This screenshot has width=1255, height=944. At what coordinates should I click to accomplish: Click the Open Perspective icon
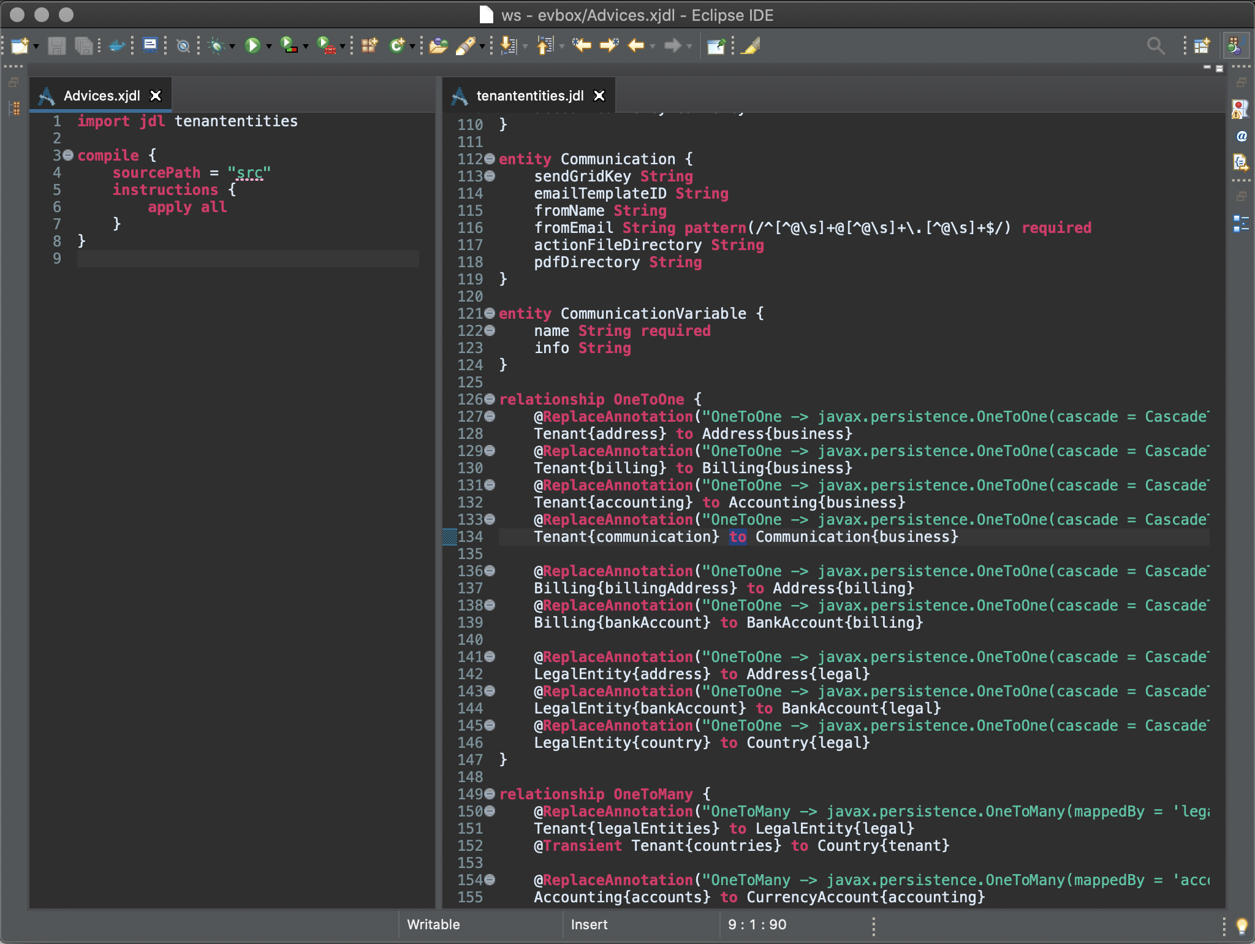(x=1202, y=45)
